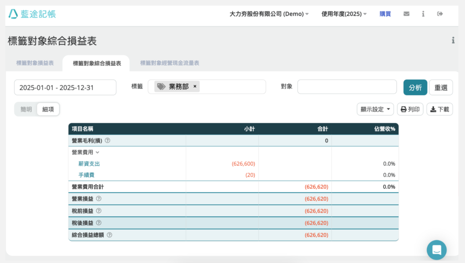Click the logout icon in top bar
Viewport: 465px width, 263px height.
click(440, 14)
